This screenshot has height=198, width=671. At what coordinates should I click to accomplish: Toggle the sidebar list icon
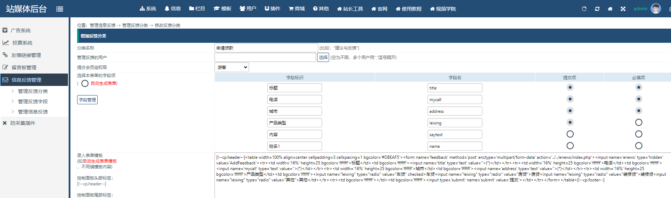point(59,9)
